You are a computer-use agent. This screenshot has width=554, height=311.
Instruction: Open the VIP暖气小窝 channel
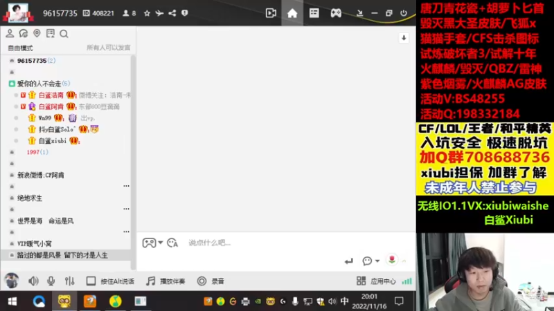34,243
